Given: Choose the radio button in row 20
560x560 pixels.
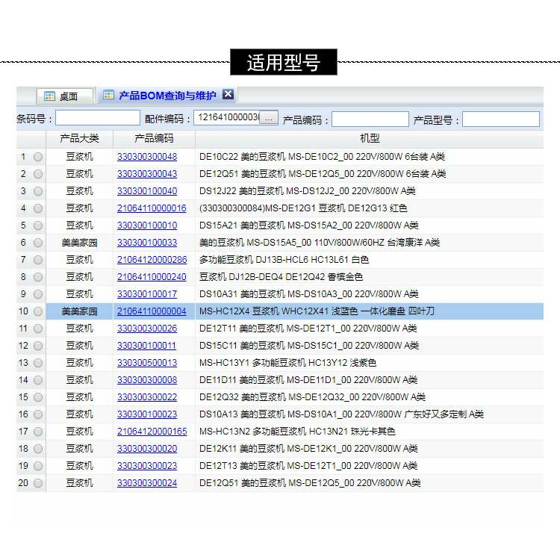Looking at the screenshot, I should [x=38, y=483].
